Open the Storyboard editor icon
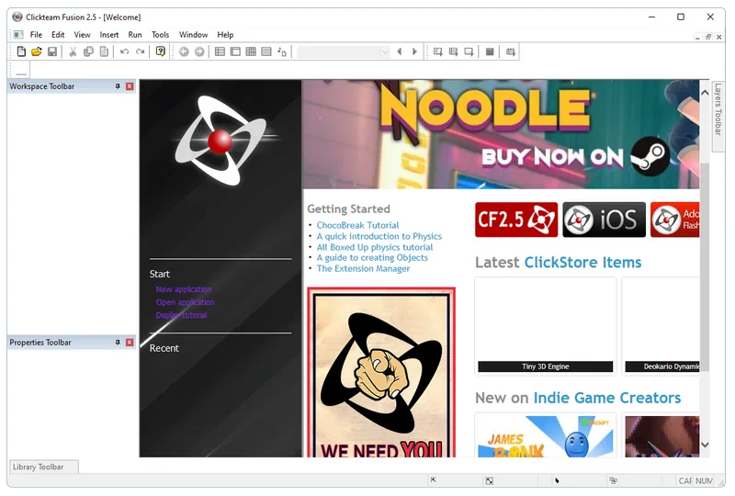The image size is (735, 496). click(220, 51)
